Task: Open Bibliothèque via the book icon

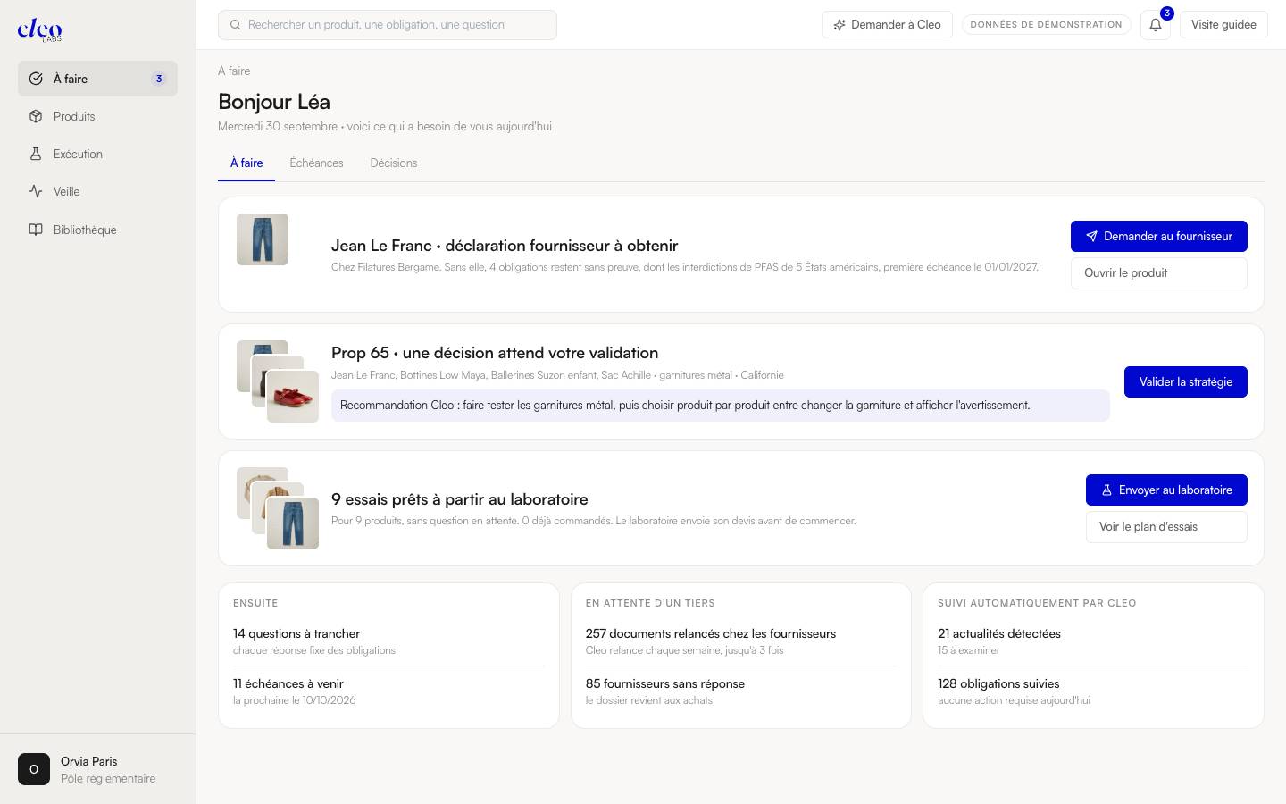Action: point(36,230)
